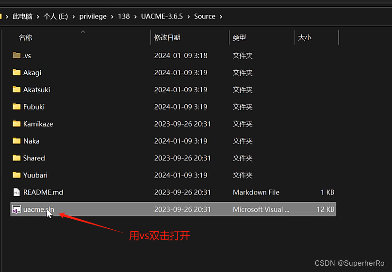Click the 文件夹 type of Akagi row
The height and width of the screenshot is (272, 392).
[x=243, y=73]
